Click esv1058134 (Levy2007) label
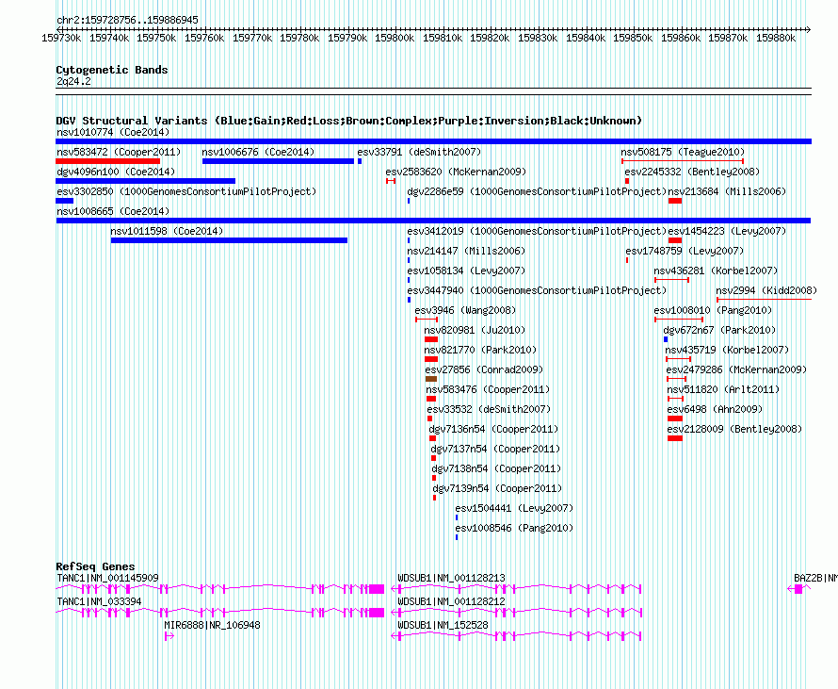The width and height of the screenshot is (838, 689). pyautogui.click(x=466, y=271)
